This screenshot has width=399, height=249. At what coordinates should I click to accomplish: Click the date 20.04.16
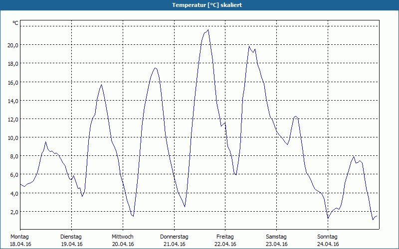(x=123, y=244)
